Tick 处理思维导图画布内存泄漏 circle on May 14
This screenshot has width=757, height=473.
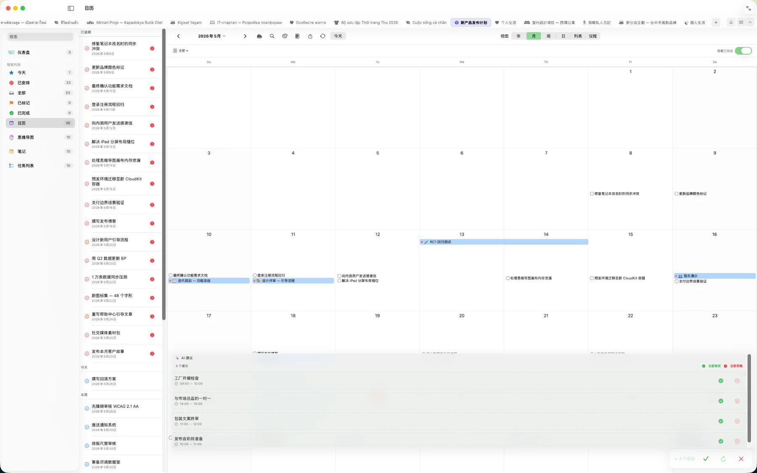[508, 278]
